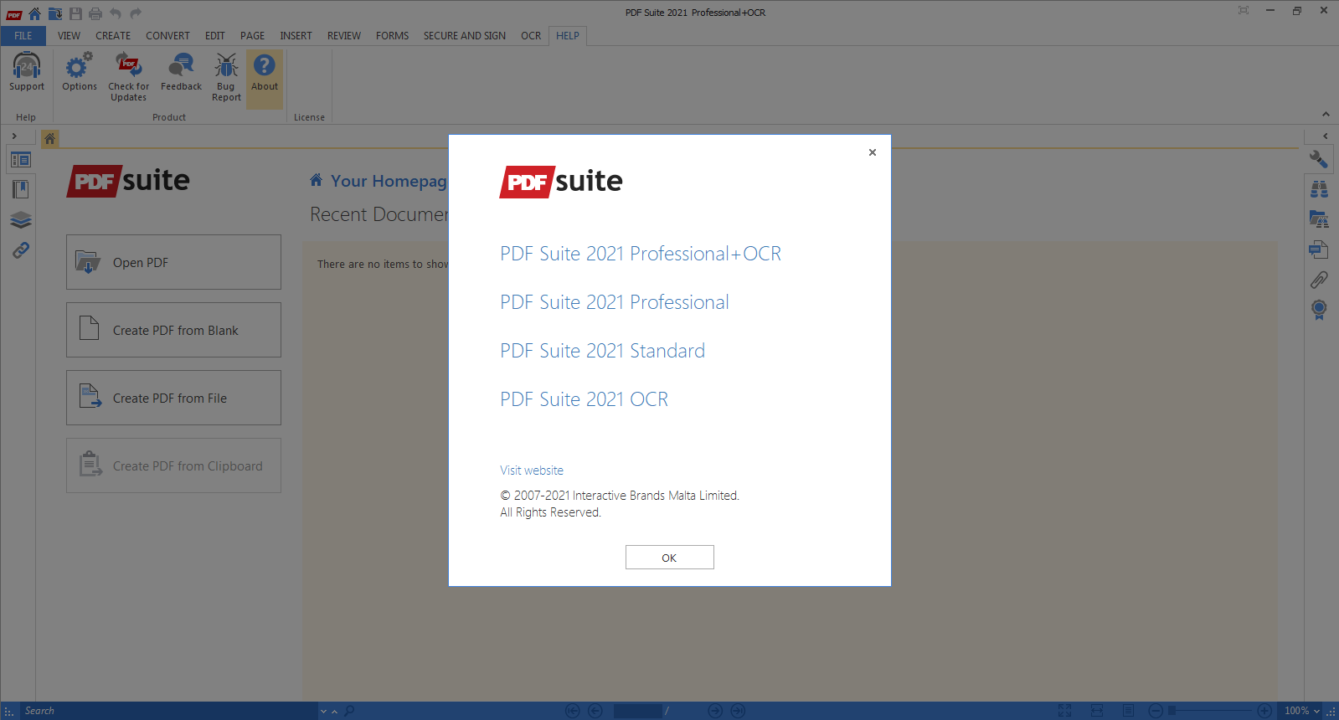Go to last page arrow icon
The image size is (1339, 720).
[x=738, y=711]
